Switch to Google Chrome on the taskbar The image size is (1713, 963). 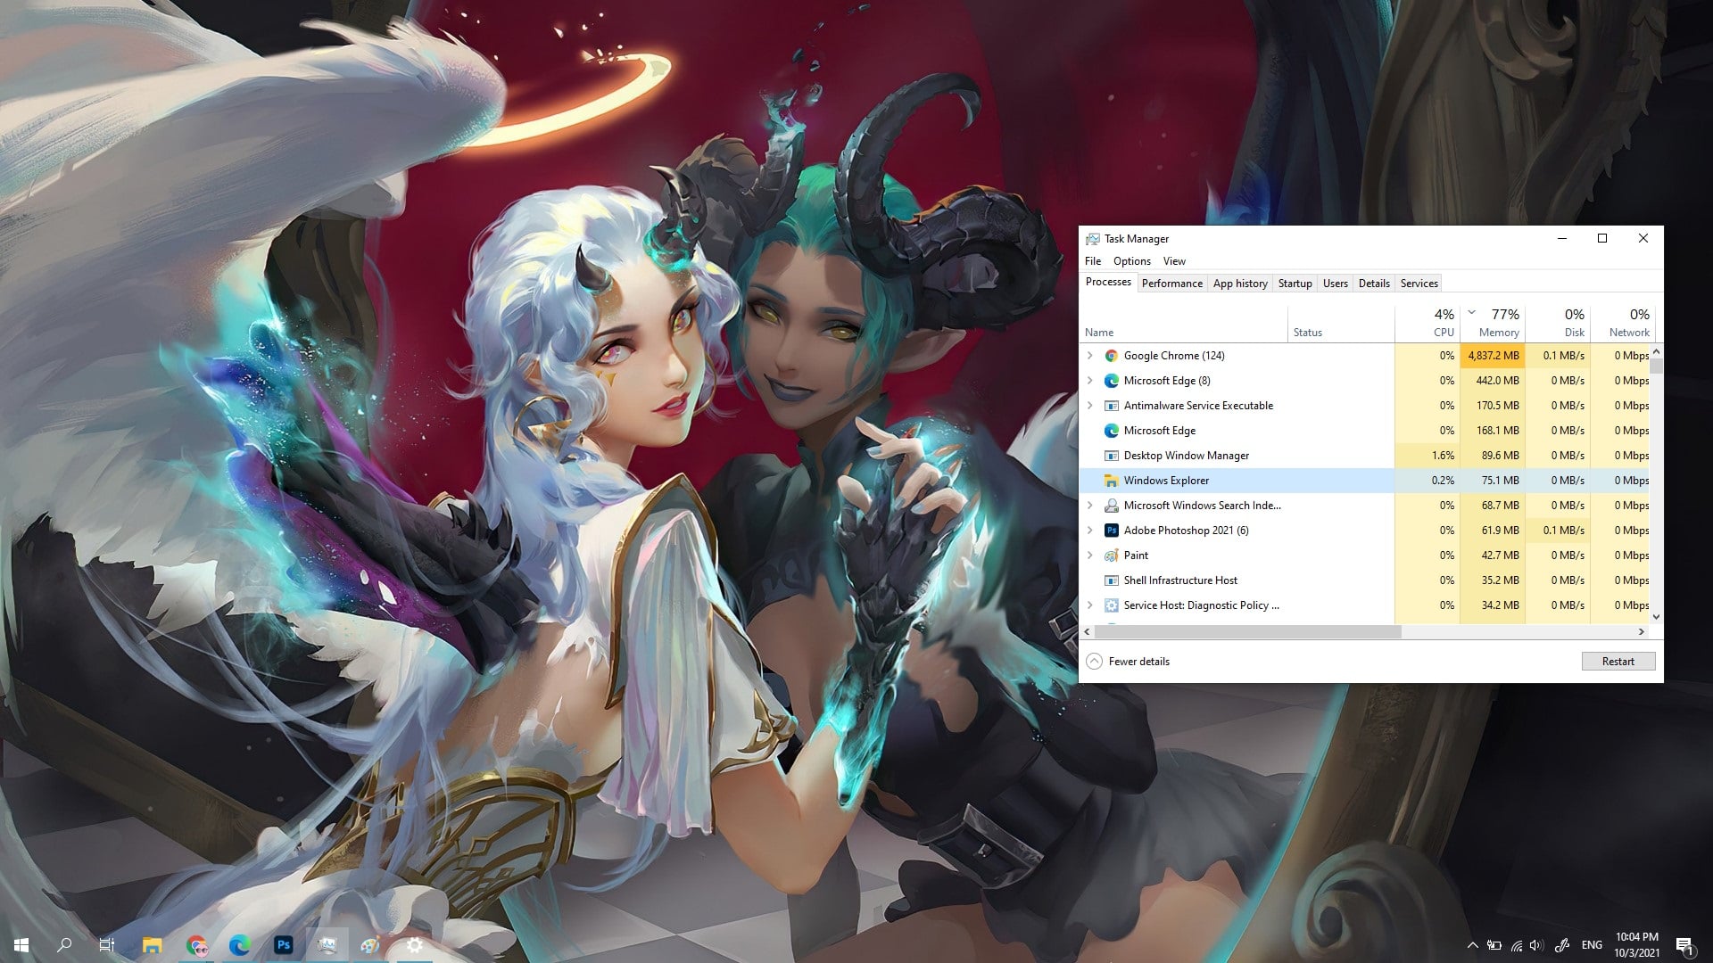(x=196, y=945)
